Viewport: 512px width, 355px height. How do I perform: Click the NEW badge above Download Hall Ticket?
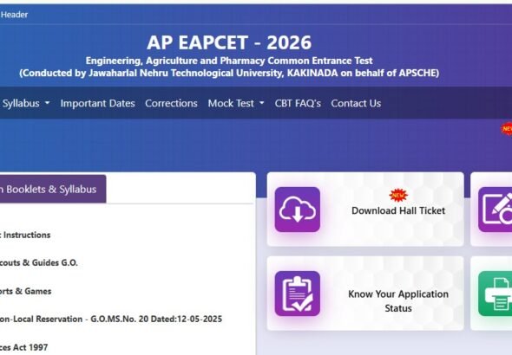click(x=398, y=195)
